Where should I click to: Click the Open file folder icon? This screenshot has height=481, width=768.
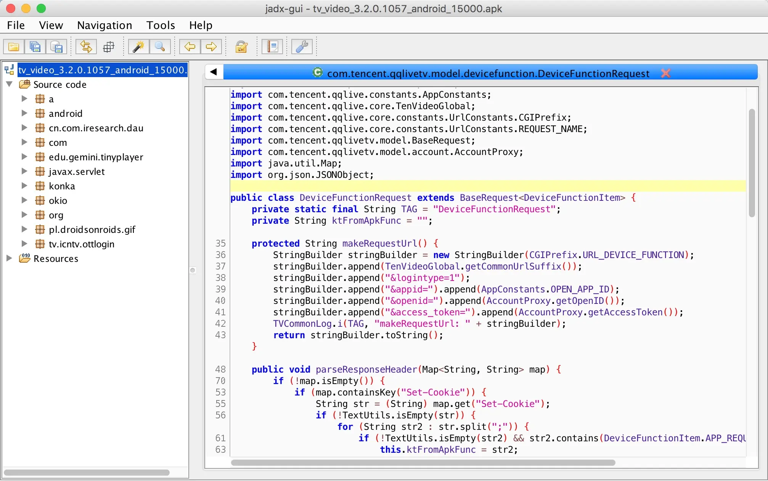tap(14, 47)
